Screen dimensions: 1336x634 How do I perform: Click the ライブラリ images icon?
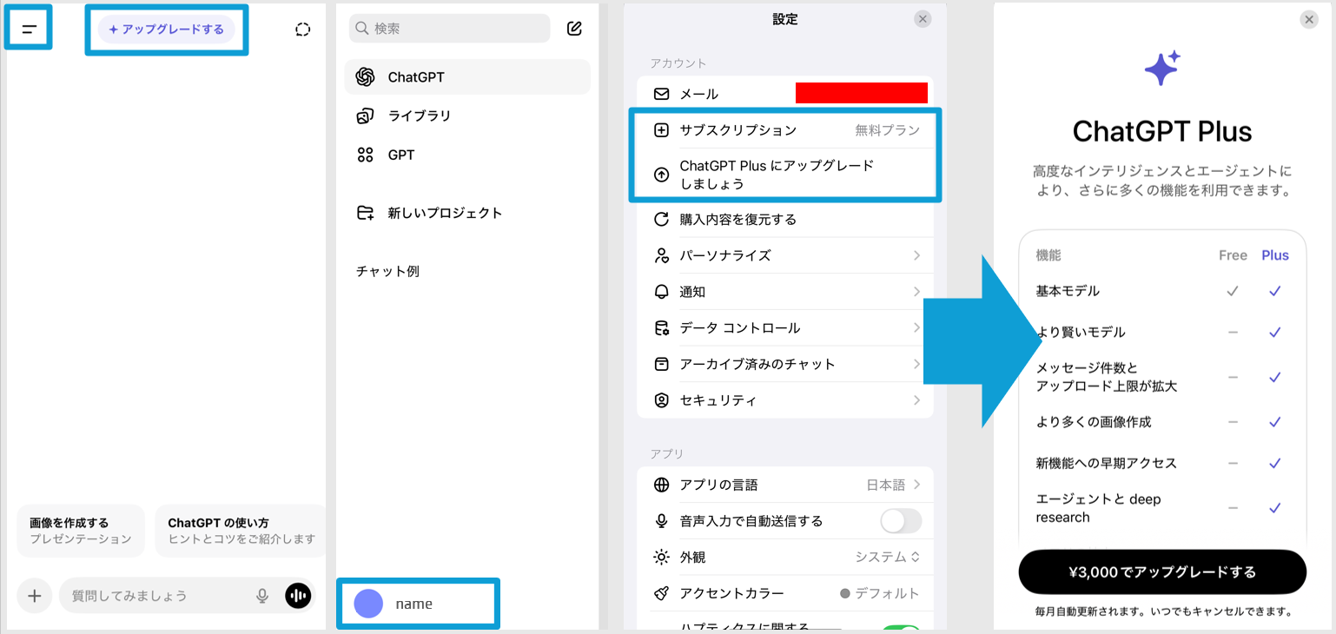point(366,116)
